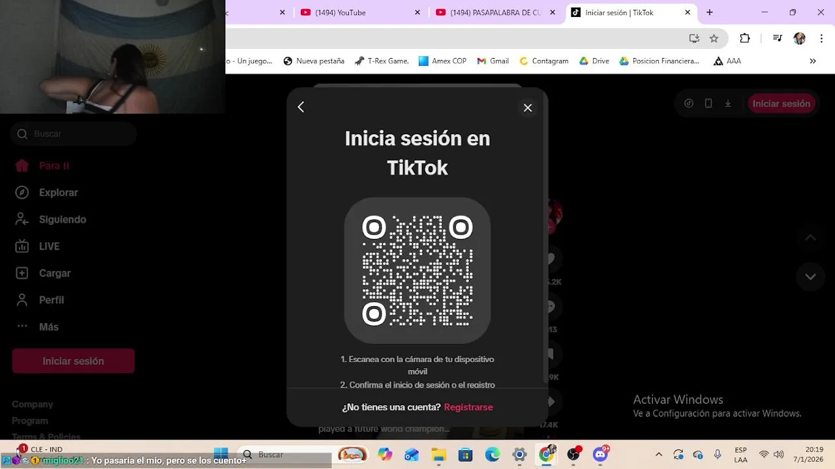The image size is (835, 469).
Task: Click the install app icon in address bar
Action: pos(694,38)
